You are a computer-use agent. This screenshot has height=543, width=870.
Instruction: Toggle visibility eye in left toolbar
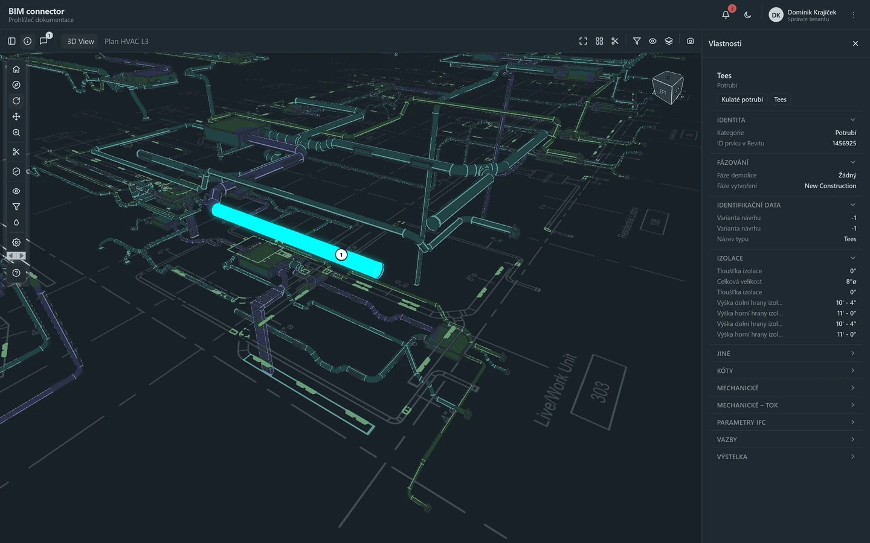tap(16, 191)
